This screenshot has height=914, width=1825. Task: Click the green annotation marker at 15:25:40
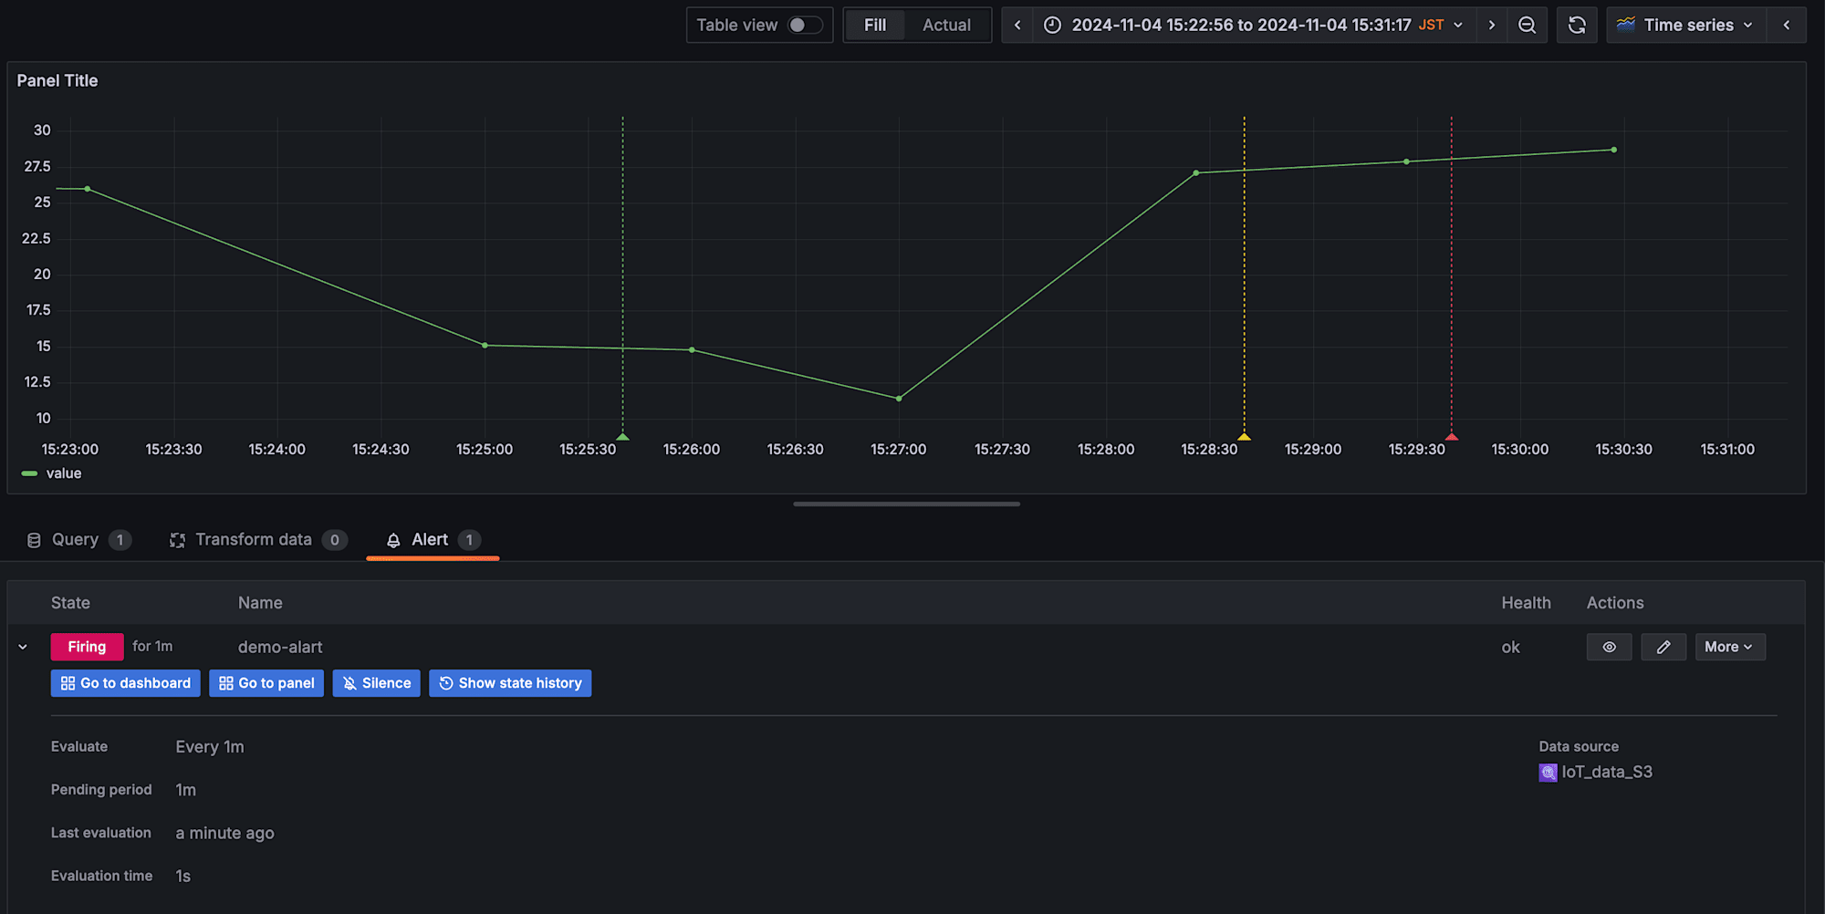[x=622, y=437]
